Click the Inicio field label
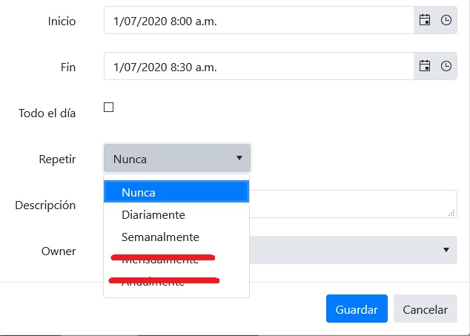The image size is (470, 336). click(x=62, y=22)
